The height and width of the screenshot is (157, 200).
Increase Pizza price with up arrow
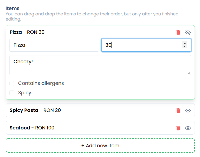click(185, 43)
